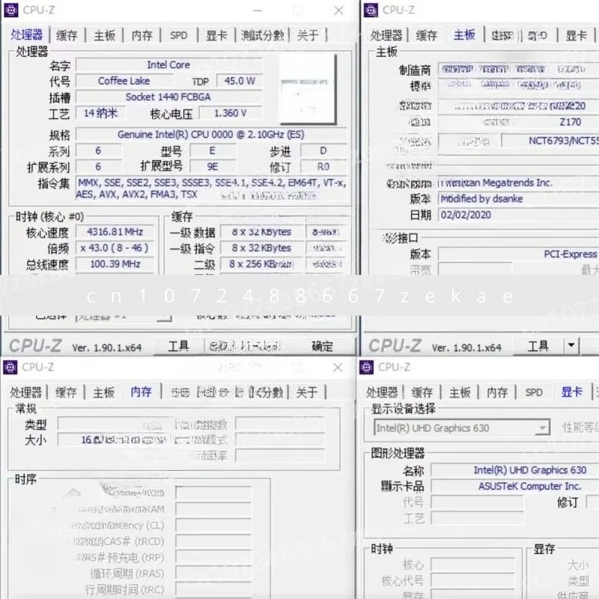599x599 pixels.
Task: Click 工具 button in processor window
Action: point(178,346)
